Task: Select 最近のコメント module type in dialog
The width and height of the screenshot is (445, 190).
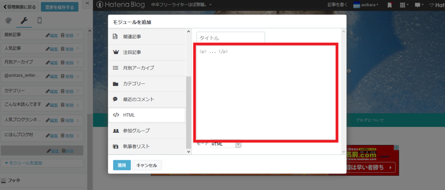Action: 147,100
